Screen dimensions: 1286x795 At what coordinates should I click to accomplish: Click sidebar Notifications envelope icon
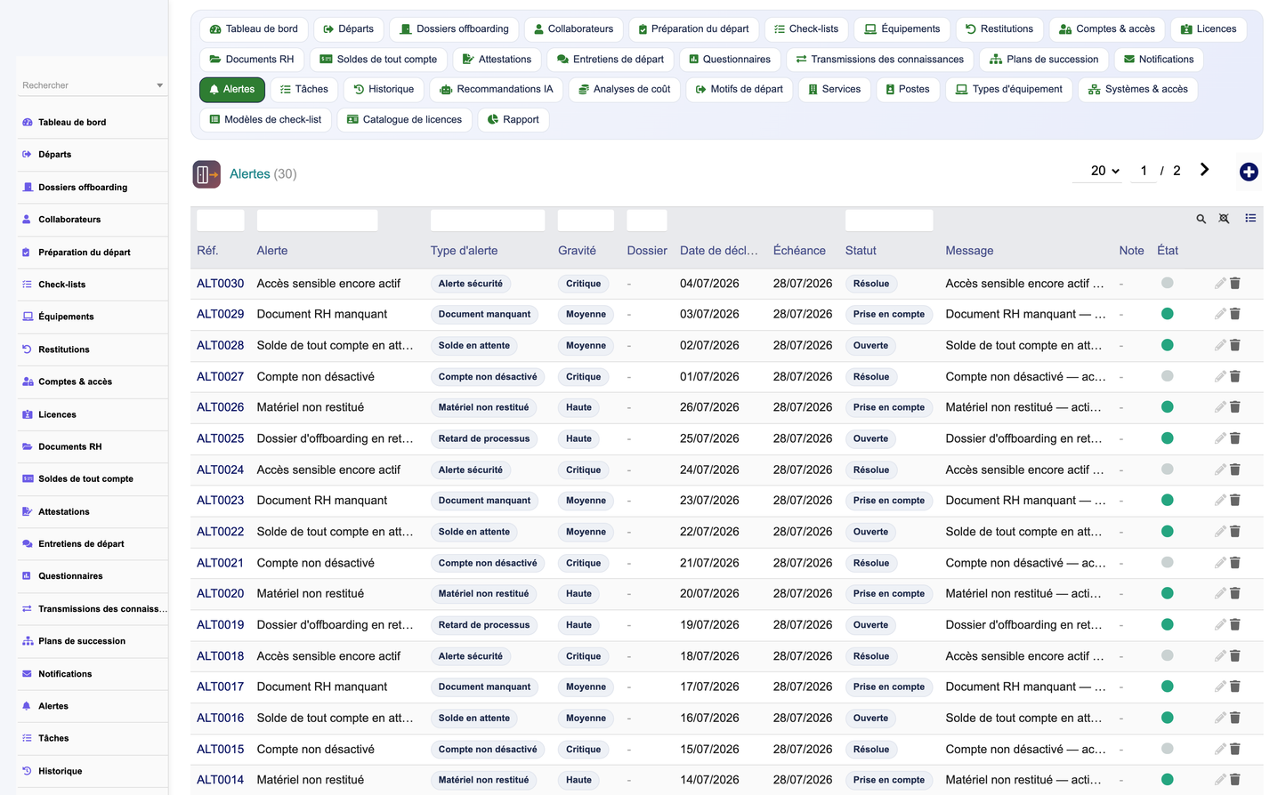click(x=28, y=674)
